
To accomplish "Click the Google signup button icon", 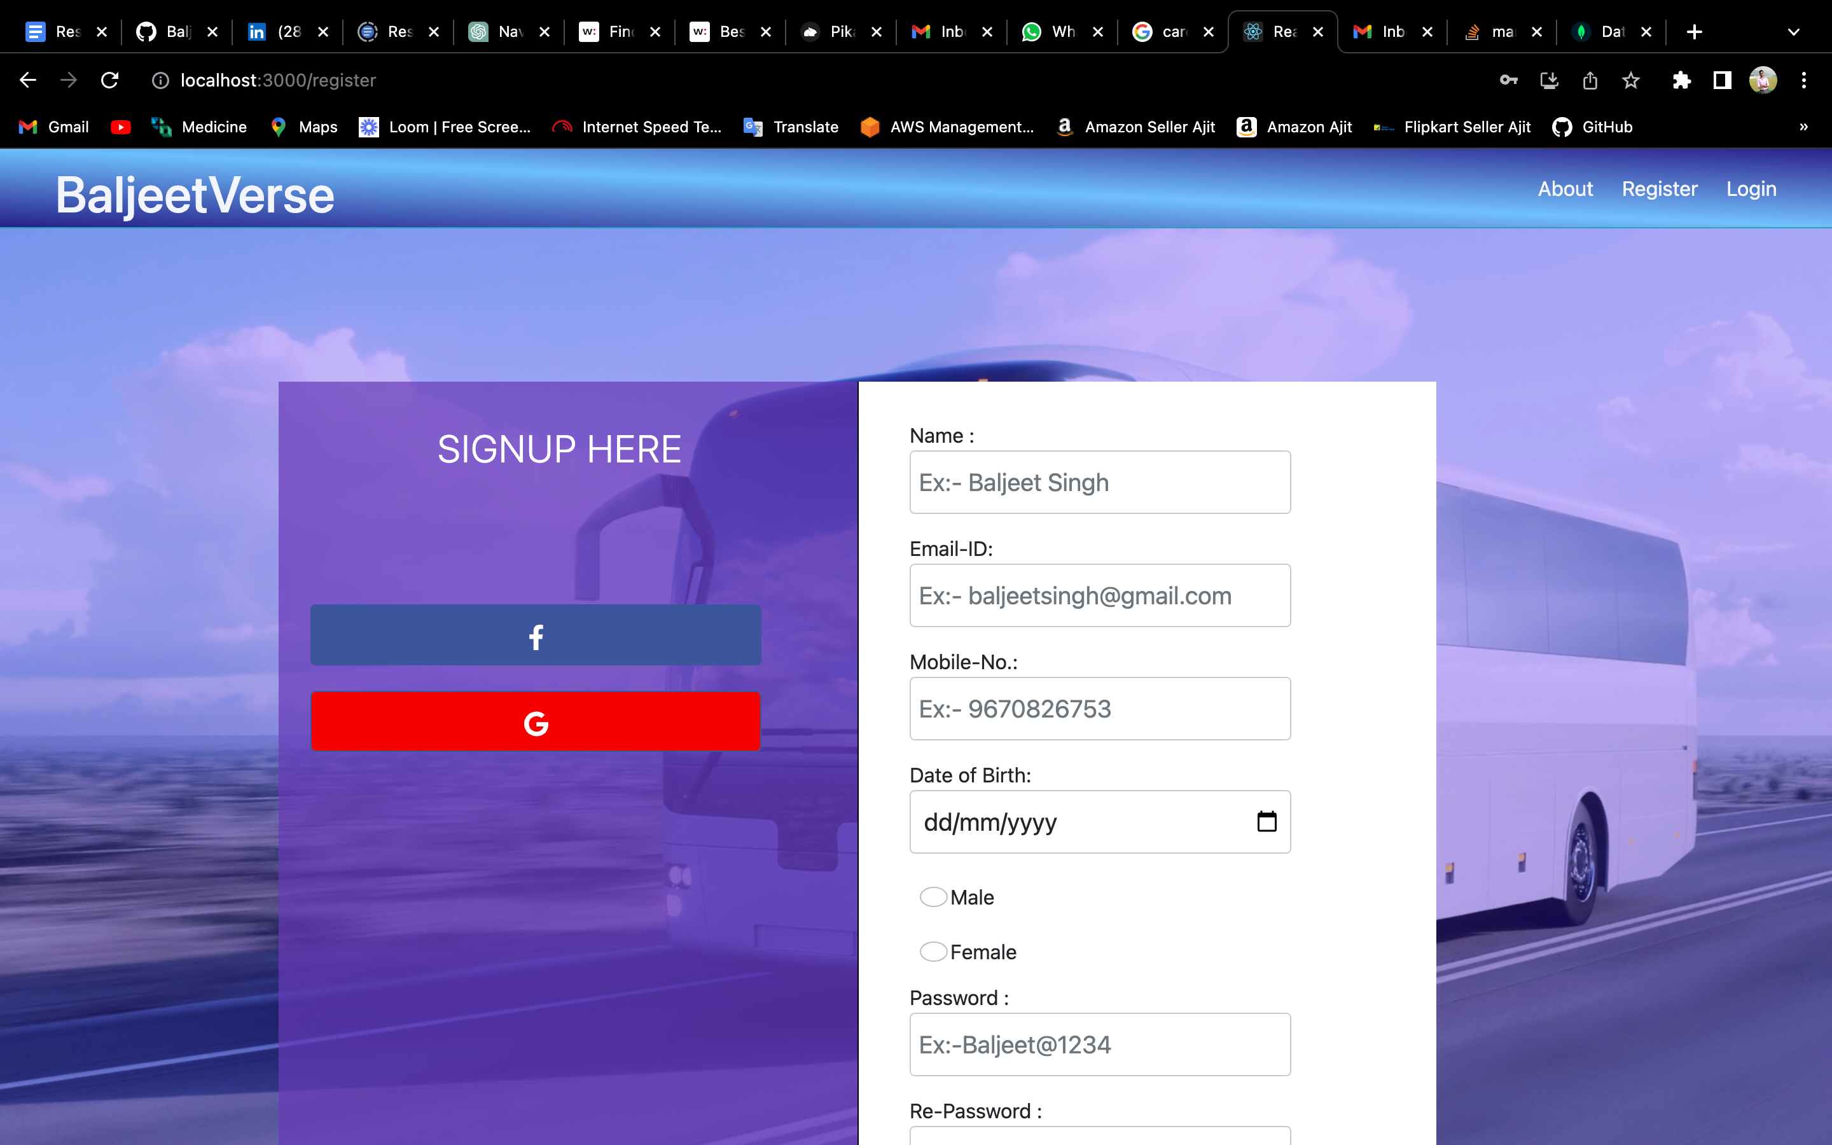I will point(535,723).
